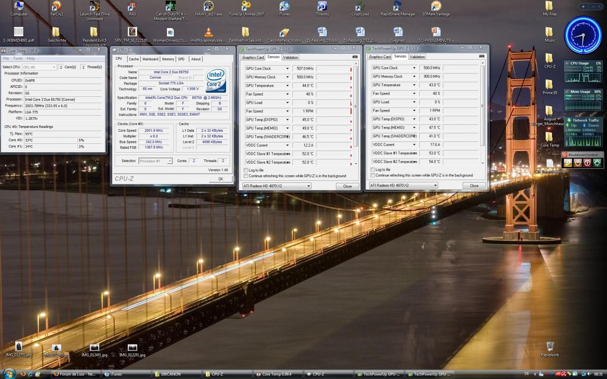Click the screenshot camera icon in left GPU-Z
The height and width of the screenshot is (379, 607).
355,57
